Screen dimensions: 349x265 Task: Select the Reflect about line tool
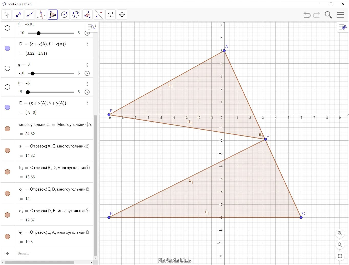(x=99, y=15)
